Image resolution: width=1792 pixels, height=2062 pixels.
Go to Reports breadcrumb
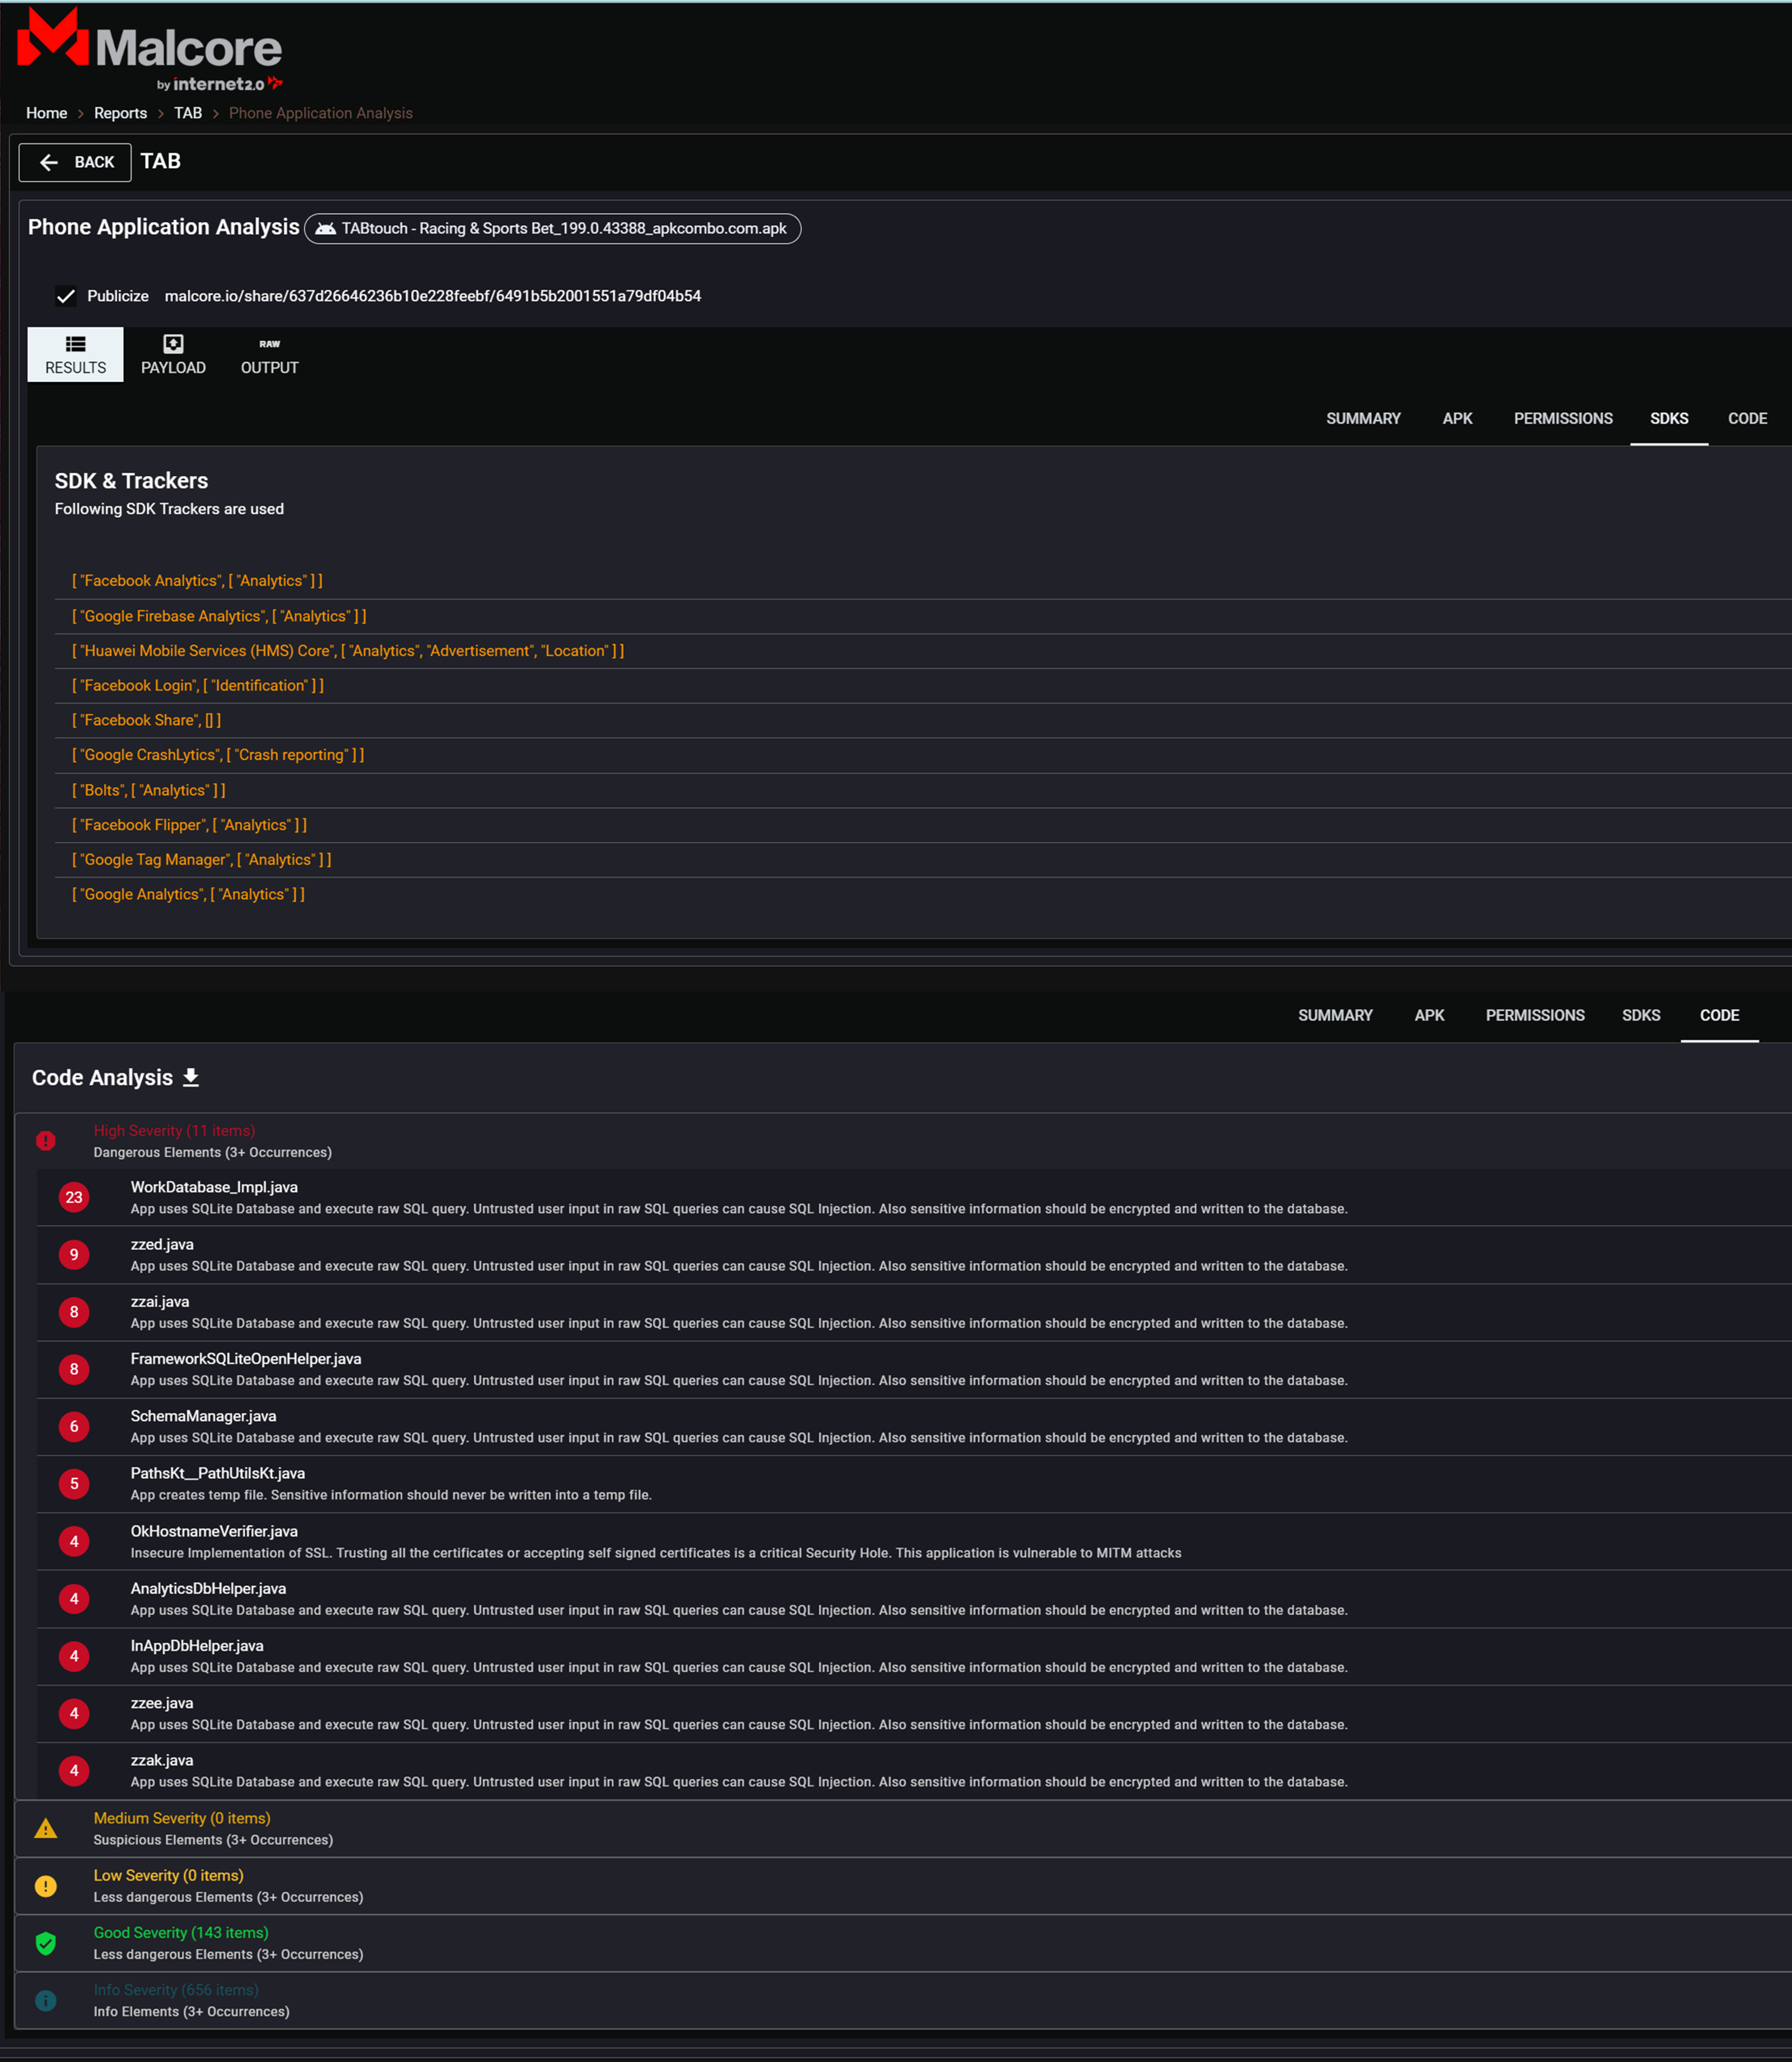(x=120, y=113)
